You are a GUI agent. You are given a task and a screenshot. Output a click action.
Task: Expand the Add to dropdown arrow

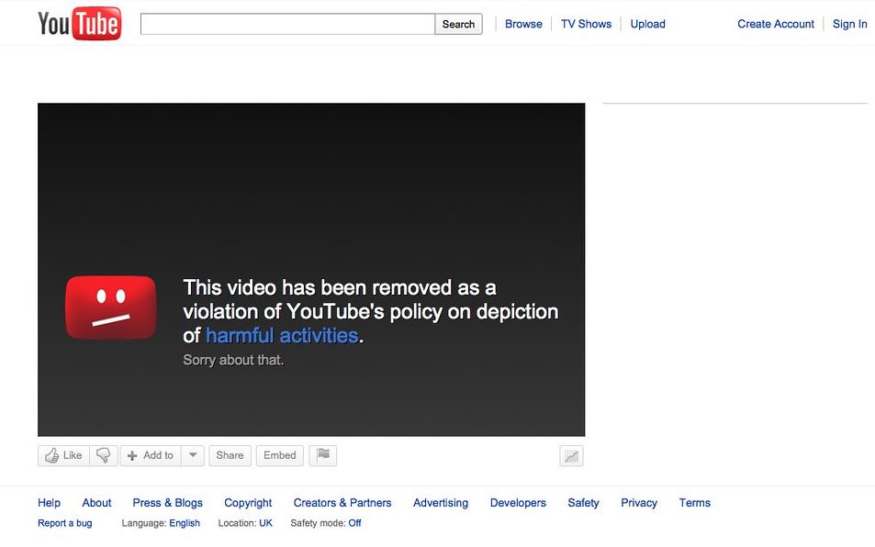[193, 455]
